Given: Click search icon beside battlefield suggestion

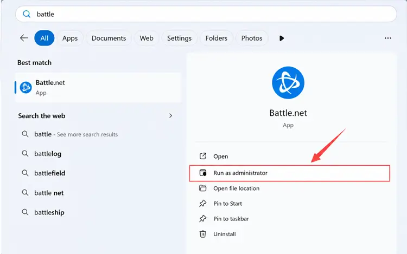Looking at the screenshot, I should [25, 173].
